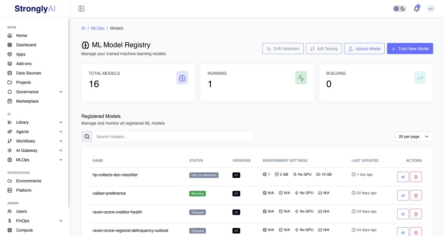Collapse the sidebar with panel icon

coord(81,9)
